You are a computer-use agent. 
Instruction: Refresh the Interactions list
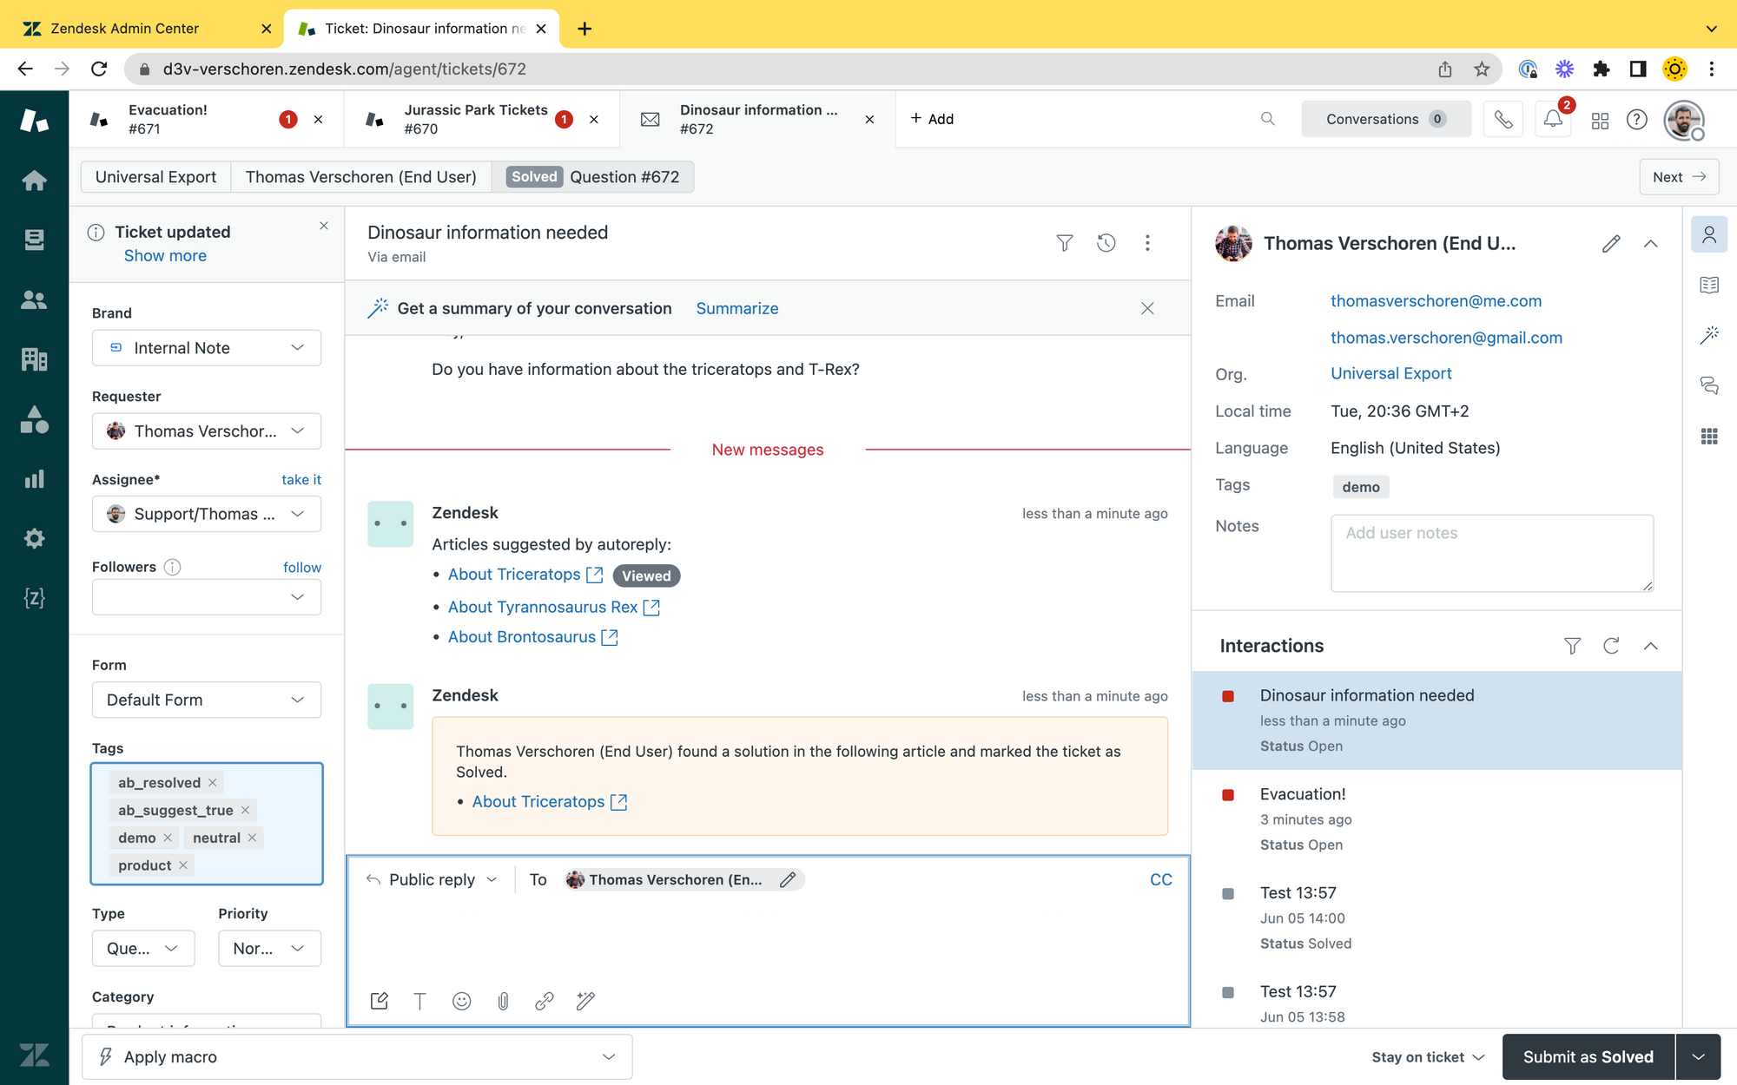[x=1611, y=646]
